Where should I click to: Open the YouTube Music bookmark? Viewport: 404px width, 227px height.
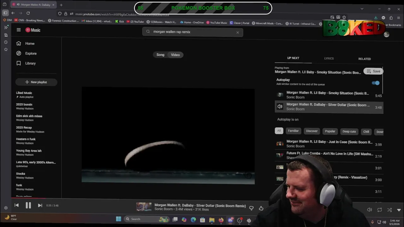pos(217,22)
